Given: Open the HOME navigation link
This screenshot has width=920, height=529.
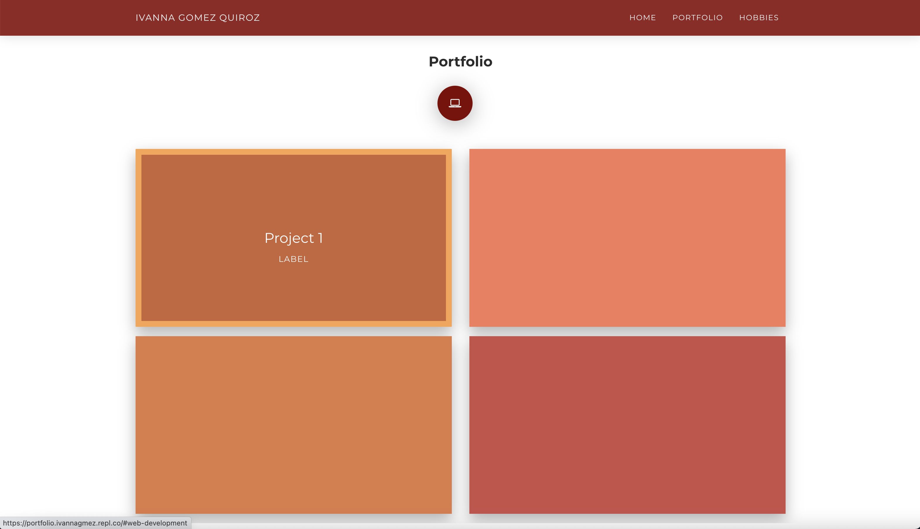Looking at the screenshot, I should [642, 18].
